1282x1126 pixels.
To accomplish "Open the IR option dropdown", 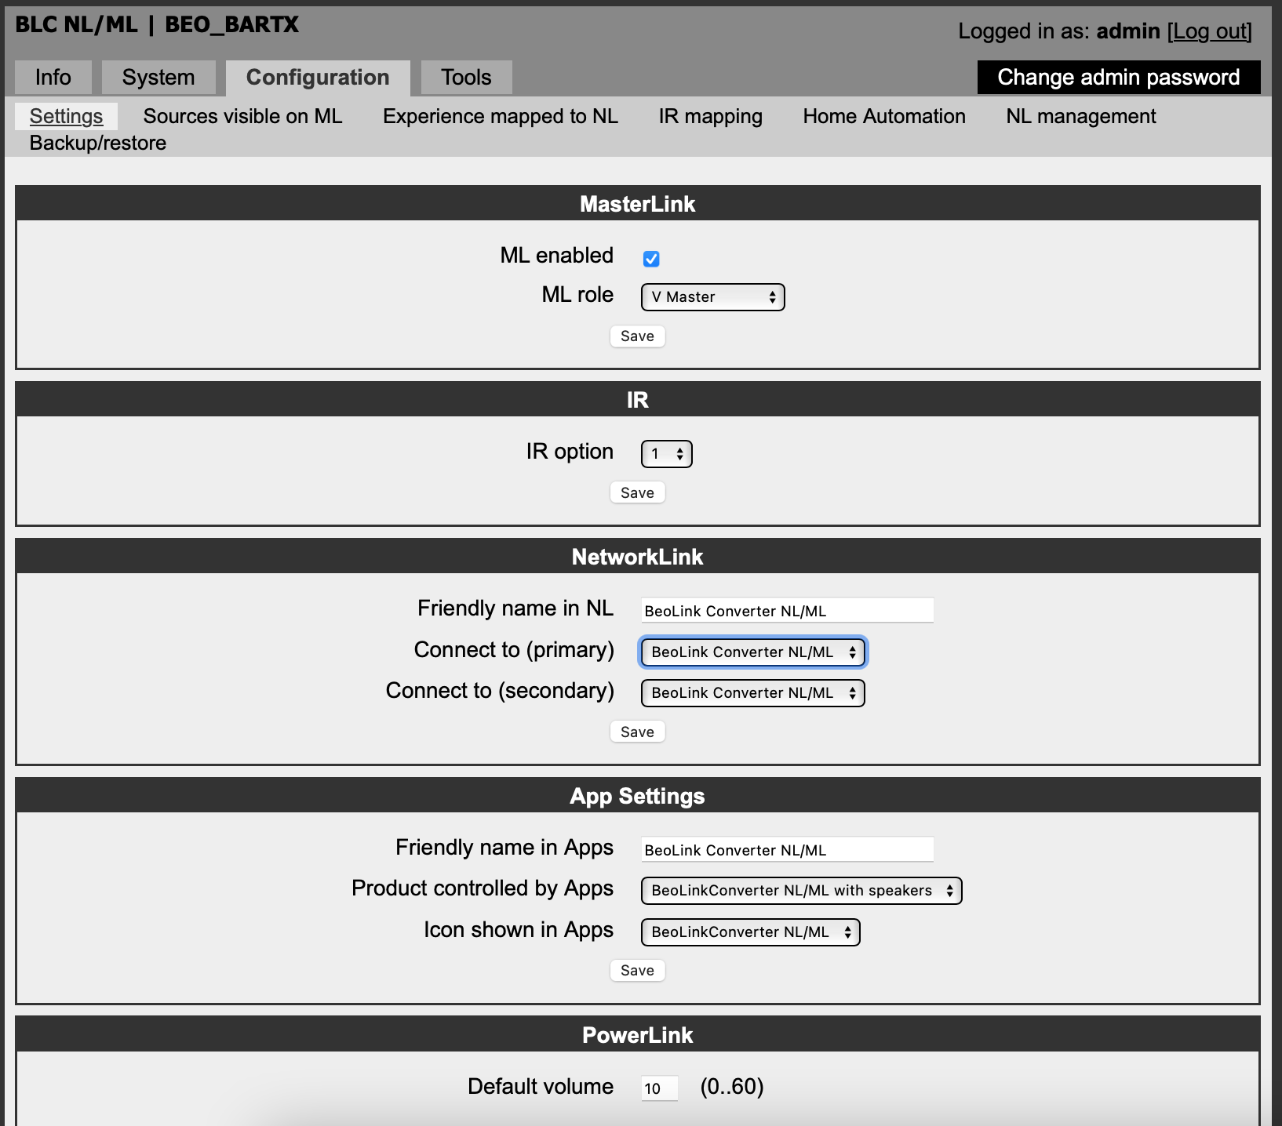I will [x=667, y=454].
